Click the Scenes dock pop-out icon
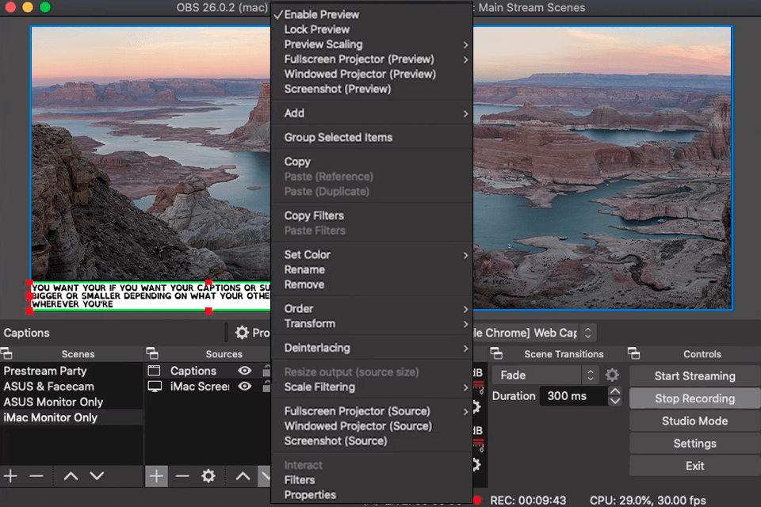Image resolution: width=761 pixels, height=507 pixels. (x=6, y=353)
